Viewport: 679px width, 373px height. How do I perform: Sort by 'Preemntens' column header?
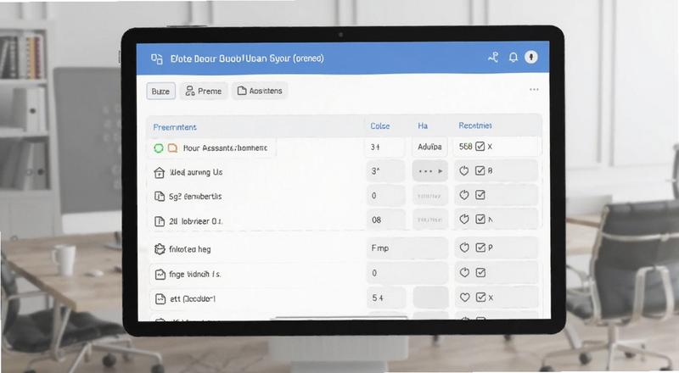175,127
